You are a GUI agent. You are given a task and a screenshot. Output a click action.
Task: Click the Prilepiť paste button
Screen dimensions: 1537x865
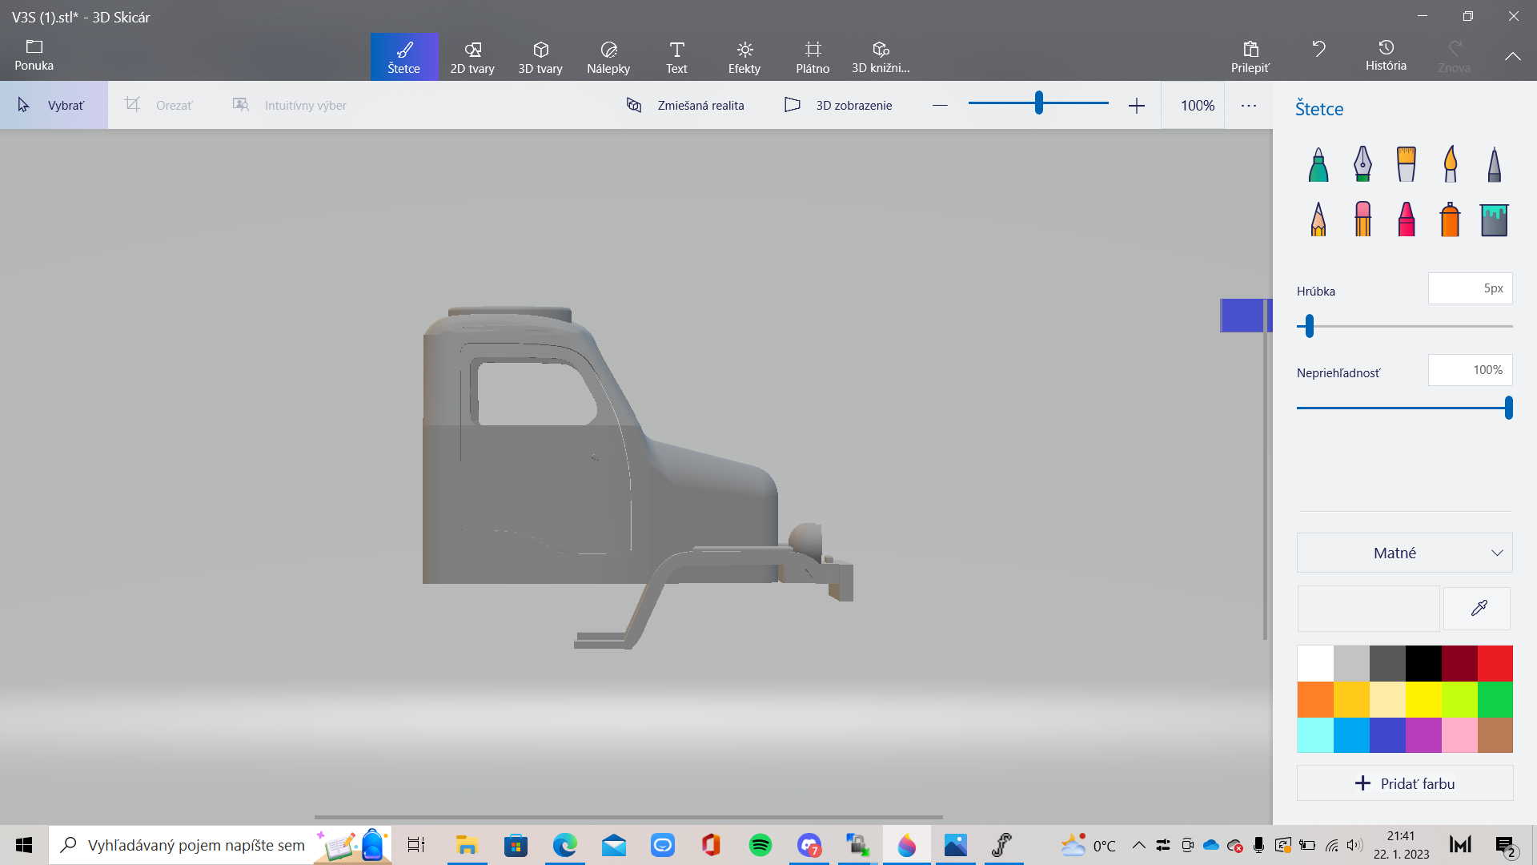(1250, 57)
